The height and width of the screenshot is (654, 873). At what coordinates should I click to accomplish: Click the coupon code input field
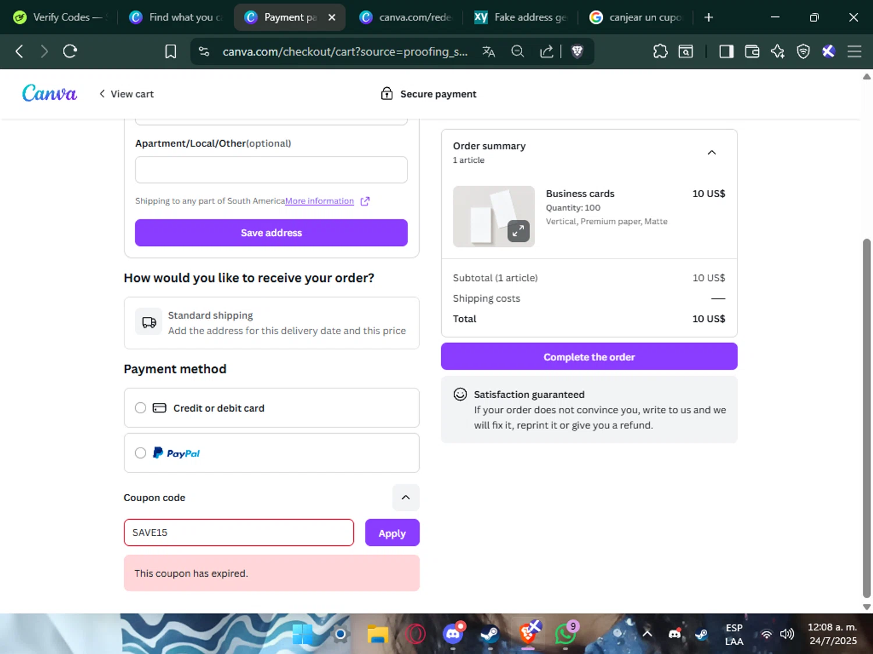(239, 533)
